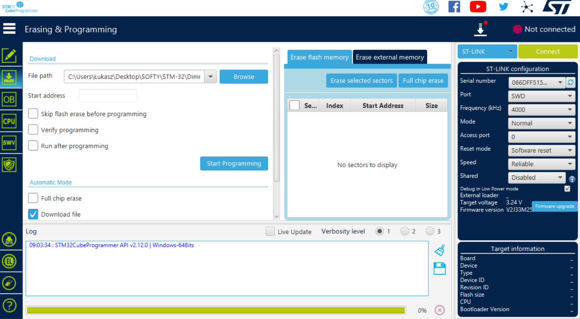Open the hamburger main menu
The height and width of the screenshot is (319, 580).
[9, 29]
